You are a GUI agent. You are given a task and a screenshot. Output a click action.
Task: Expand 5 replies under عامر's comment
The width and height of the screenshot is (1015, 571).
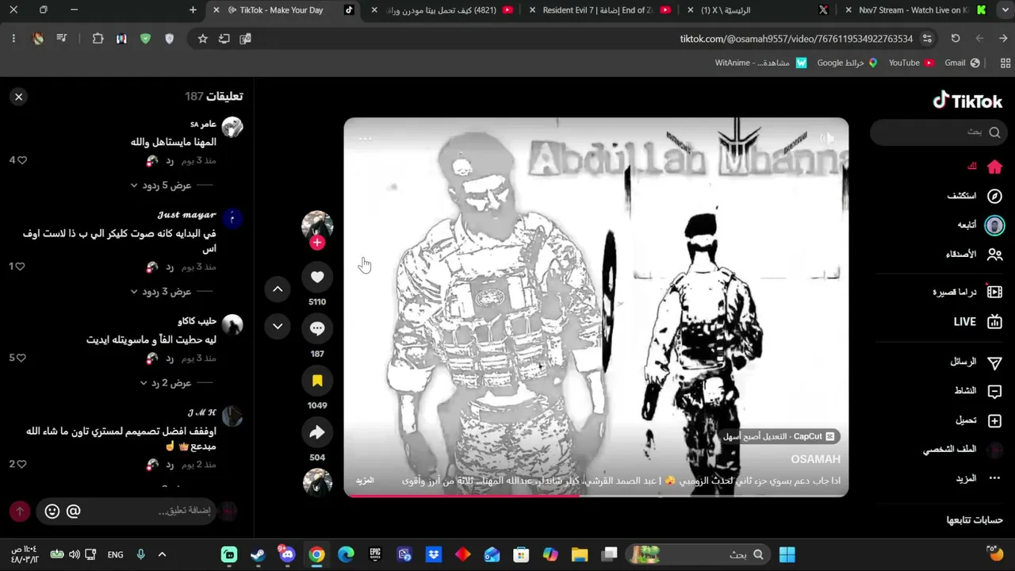(x=167, y=185)
